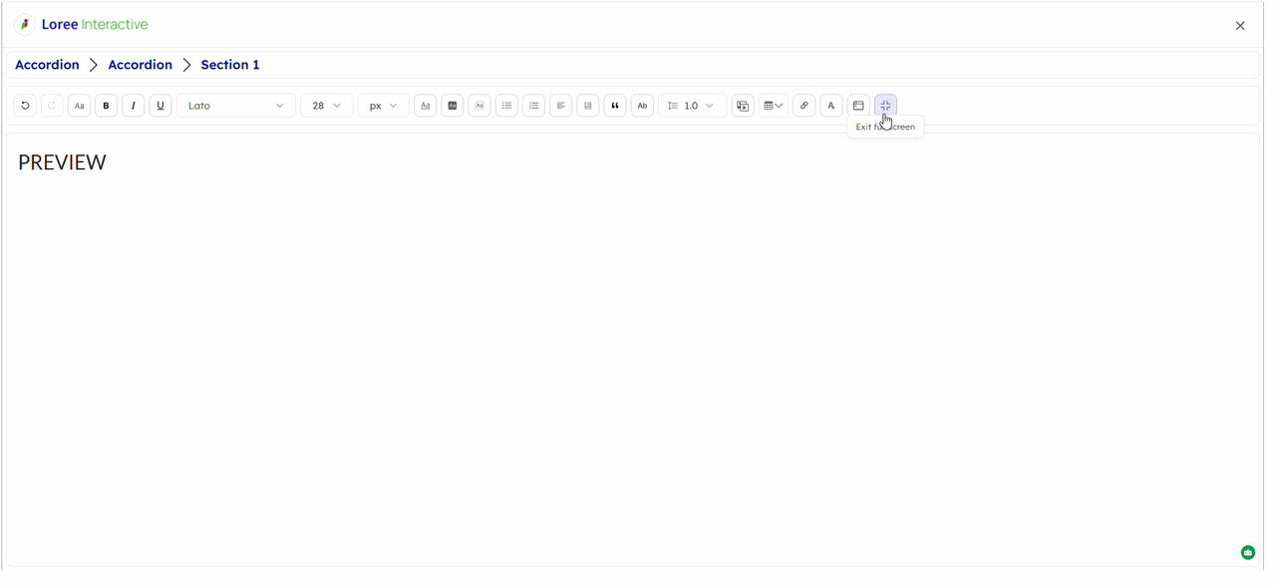
Task: Toggle underline formatting
Action: tap(159, 106)
